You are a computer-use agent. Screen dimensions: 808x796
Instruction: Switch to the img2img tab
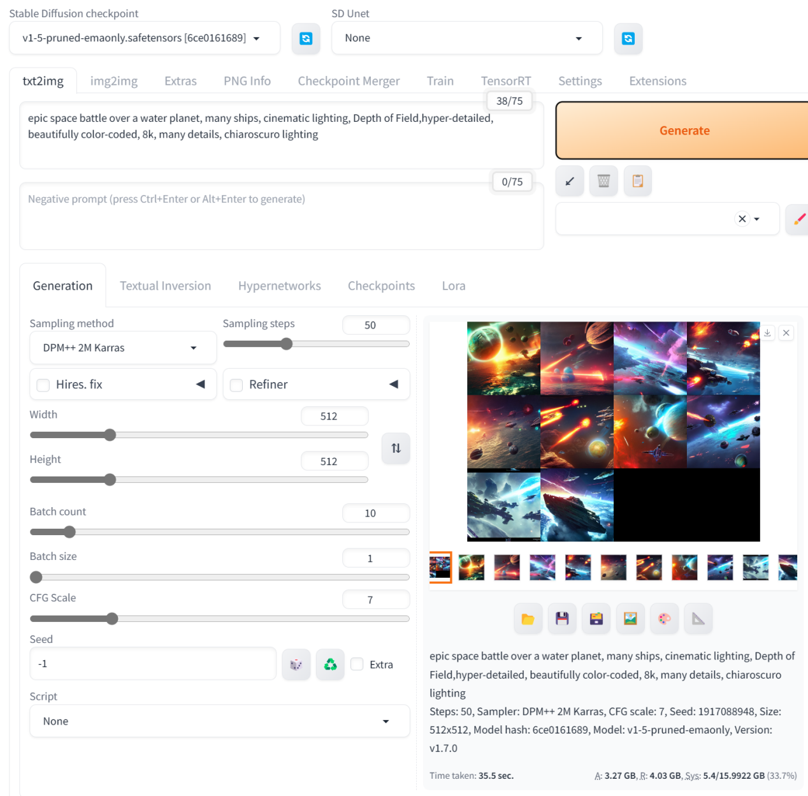(114, 81)
